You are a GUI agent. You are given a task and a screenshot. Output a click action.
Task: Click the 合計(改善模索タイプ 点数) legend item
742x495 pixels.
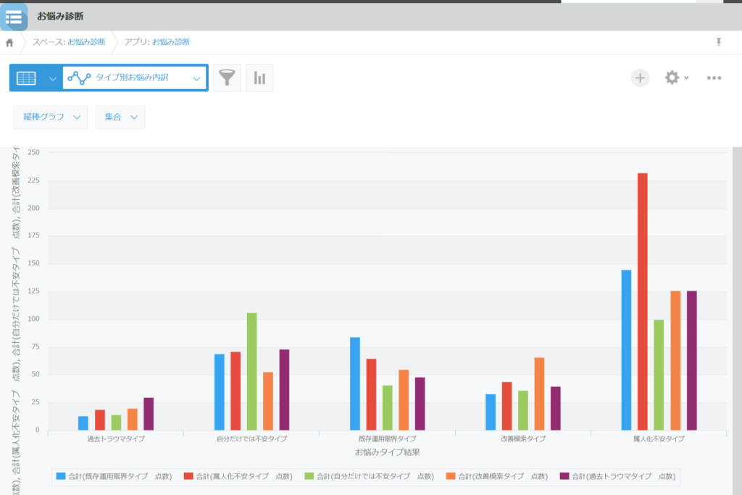click(x=496, y=476)
